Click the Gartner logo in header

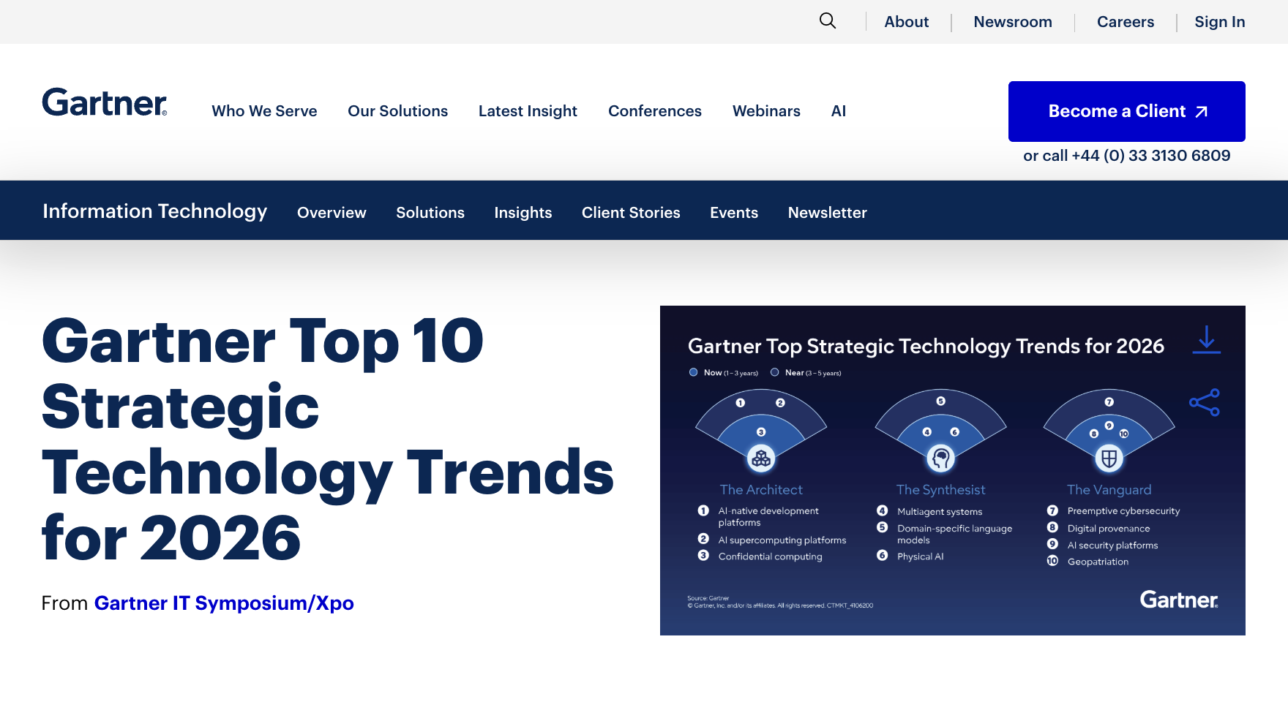[105, 103]
